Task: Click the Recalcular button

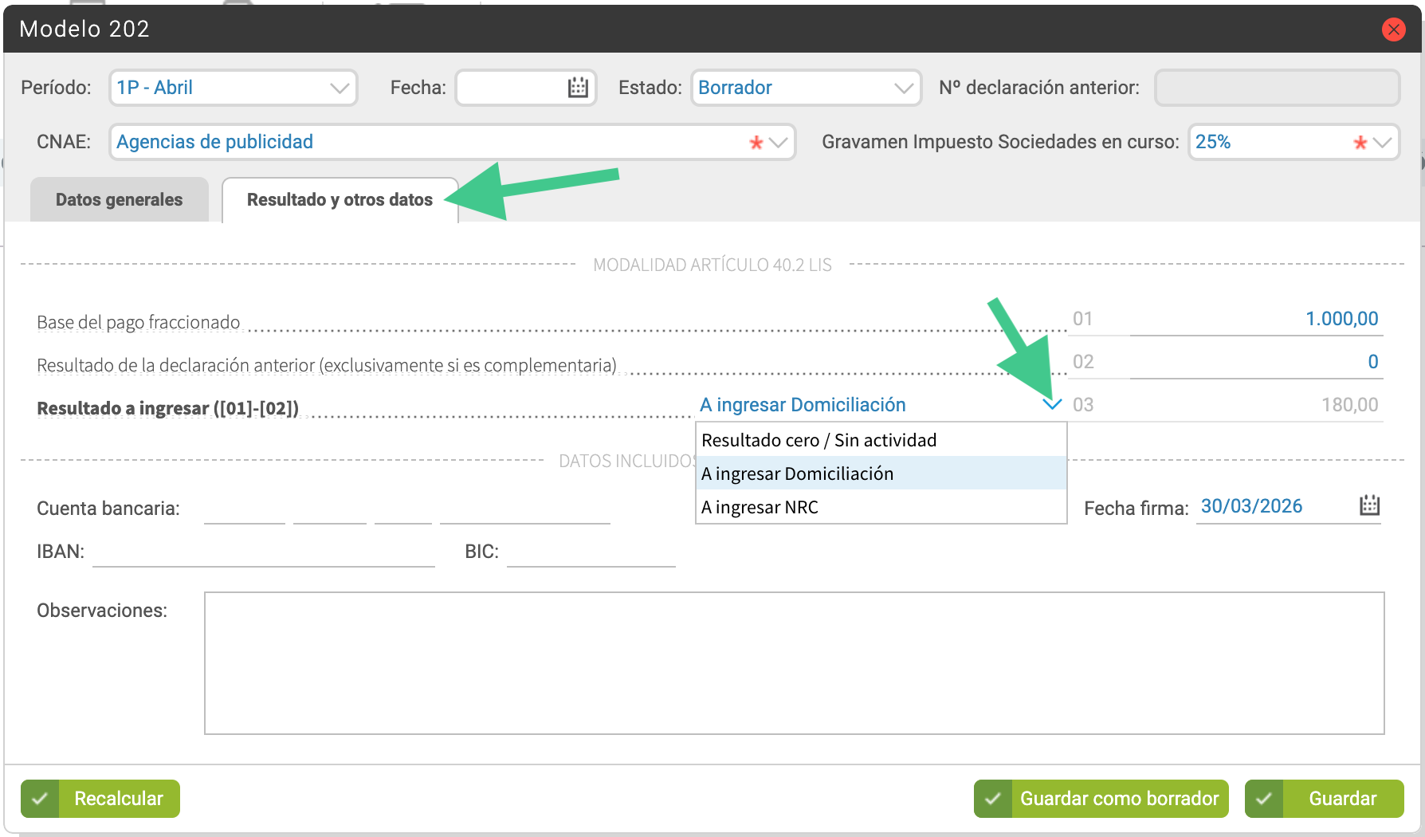Action: (100, 799)
